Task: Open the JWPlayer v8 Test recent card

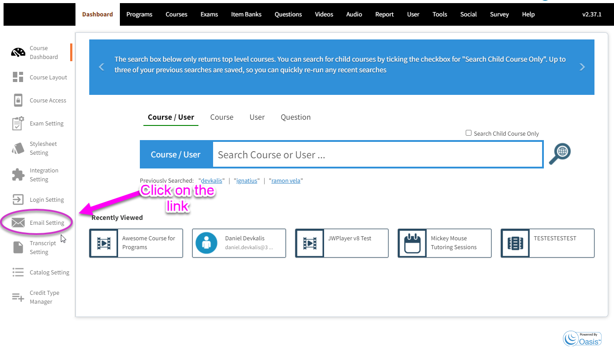Action: point(342,243)
